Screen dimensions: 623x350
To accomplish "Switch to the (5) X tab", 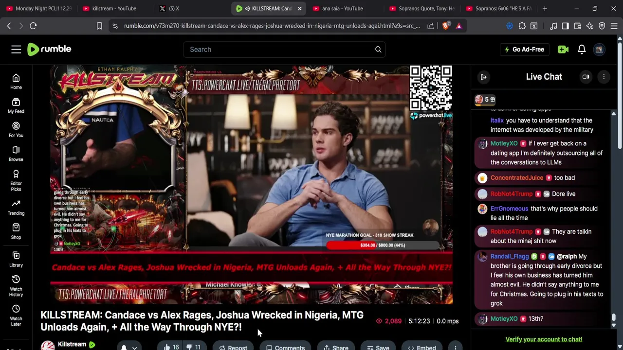I will 191,8.
